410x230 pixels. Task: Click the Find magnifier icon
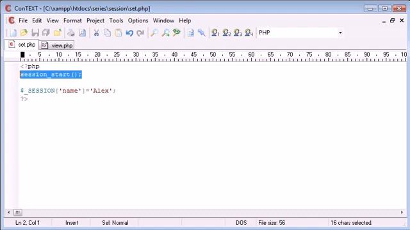[x=154, y=33]
